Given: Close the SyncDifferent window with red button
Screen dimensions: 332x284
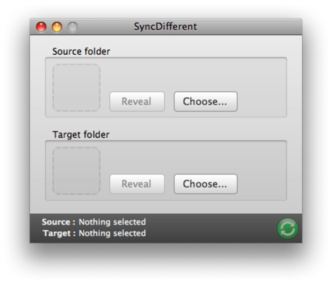Looking at the screenshot, I should (41, 27).
